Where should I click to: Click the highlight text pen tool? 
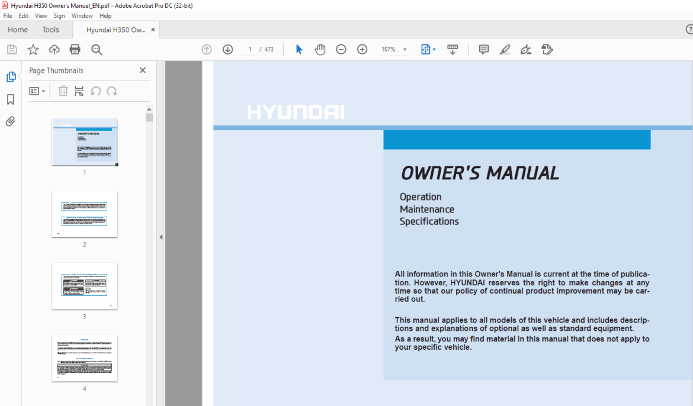[505, 50]
